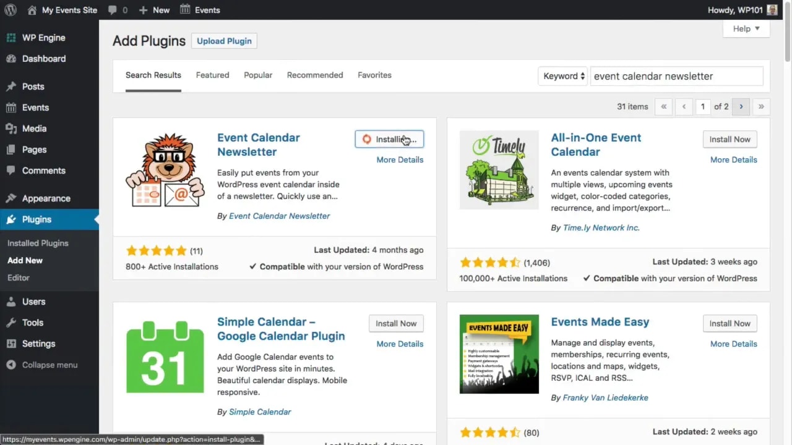Screen dimensions: 792x445
Task: Open the Events Made Easy title link
Action: [x=600, y=322]
